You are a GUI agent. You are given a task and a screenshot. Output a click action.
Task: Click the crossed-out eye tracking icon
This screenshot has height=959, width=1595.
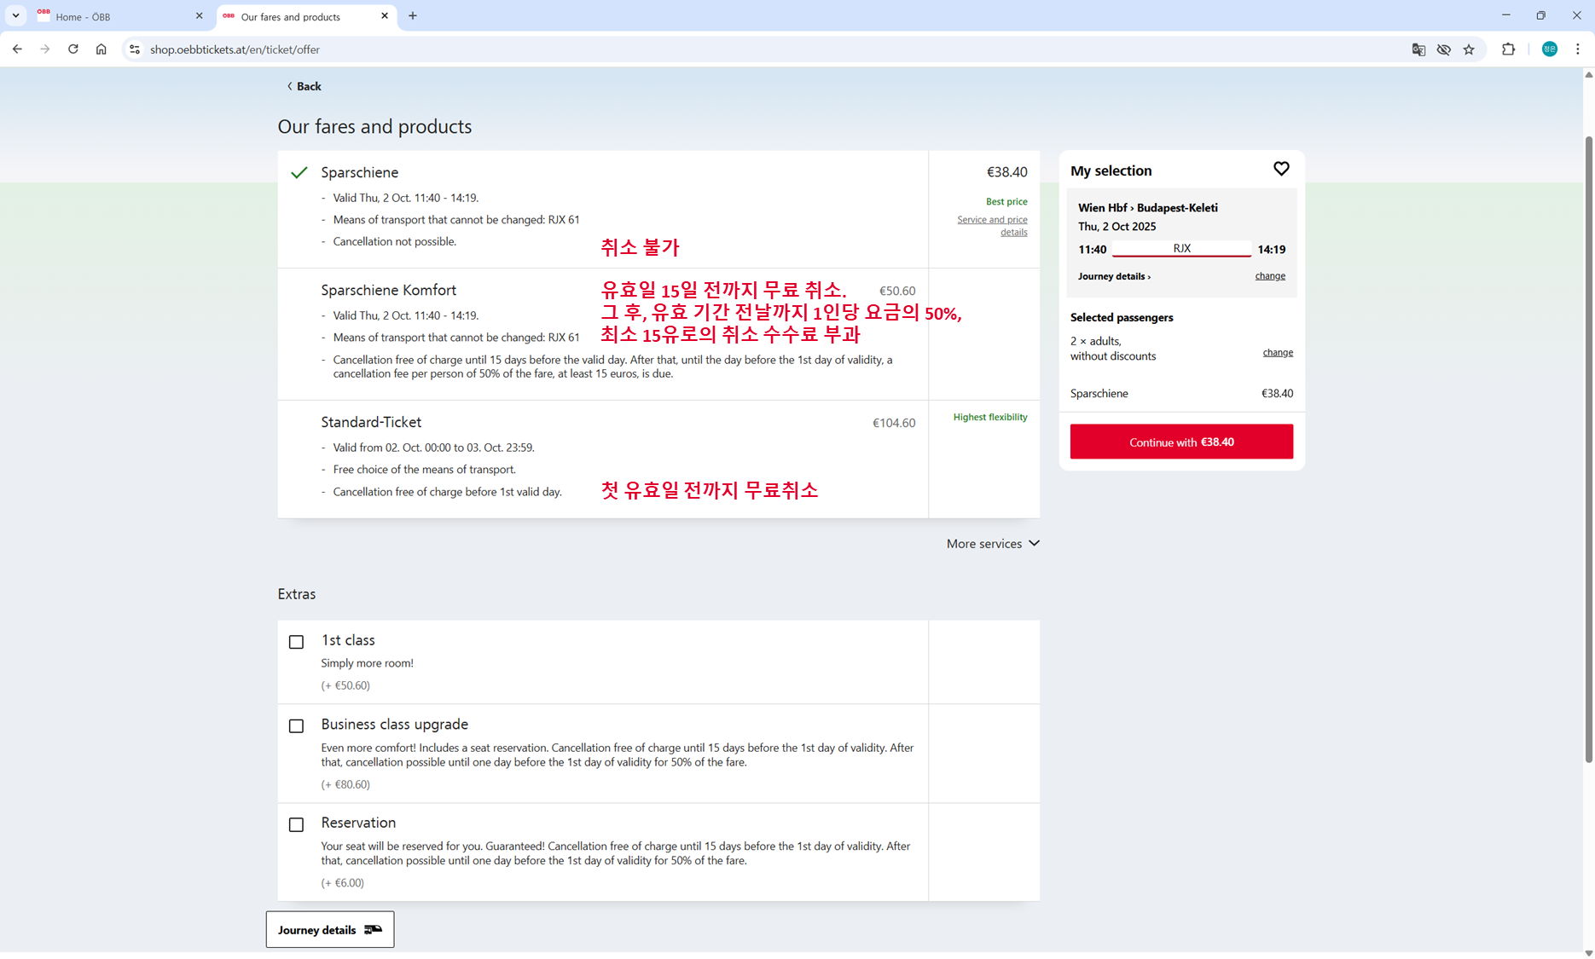1444,49
